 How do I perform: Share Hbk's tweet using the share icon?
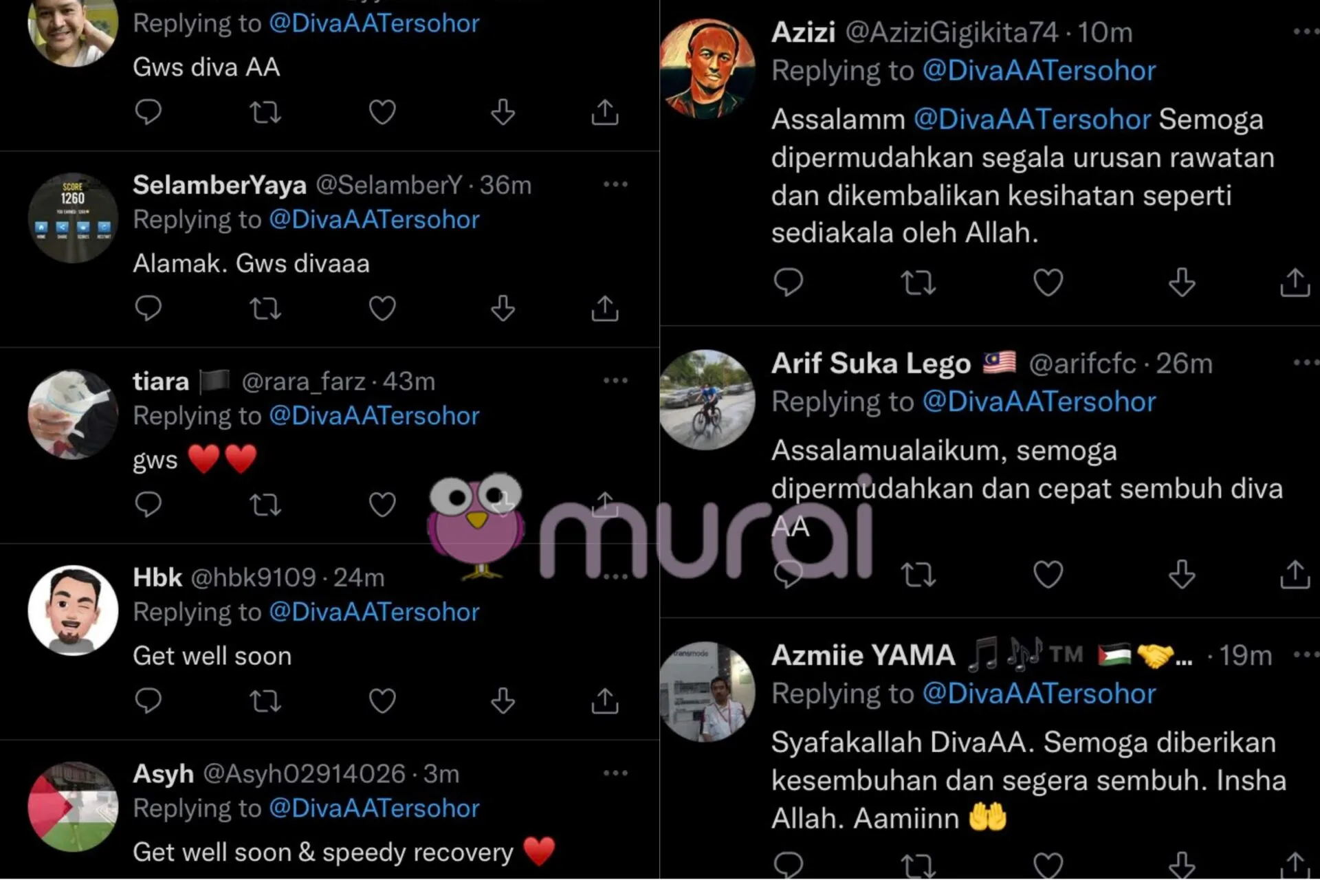point(605,700)
